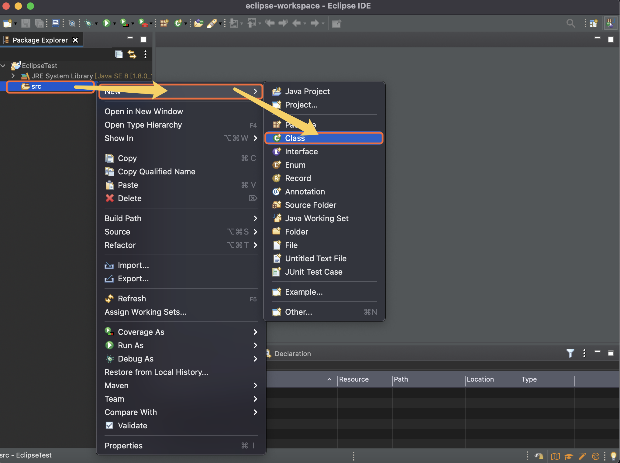Click Properties in the context menu
620x463 pixels.
pos(123,445)
